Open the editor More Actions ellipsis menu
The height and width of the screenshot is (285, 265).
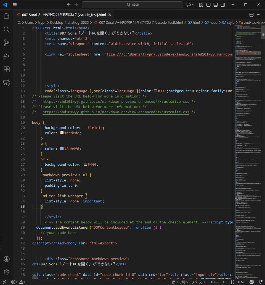[x=259, y=15]
